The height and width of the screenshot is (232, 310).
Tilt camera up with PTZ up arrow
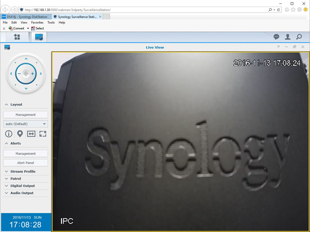click(26, 59)
